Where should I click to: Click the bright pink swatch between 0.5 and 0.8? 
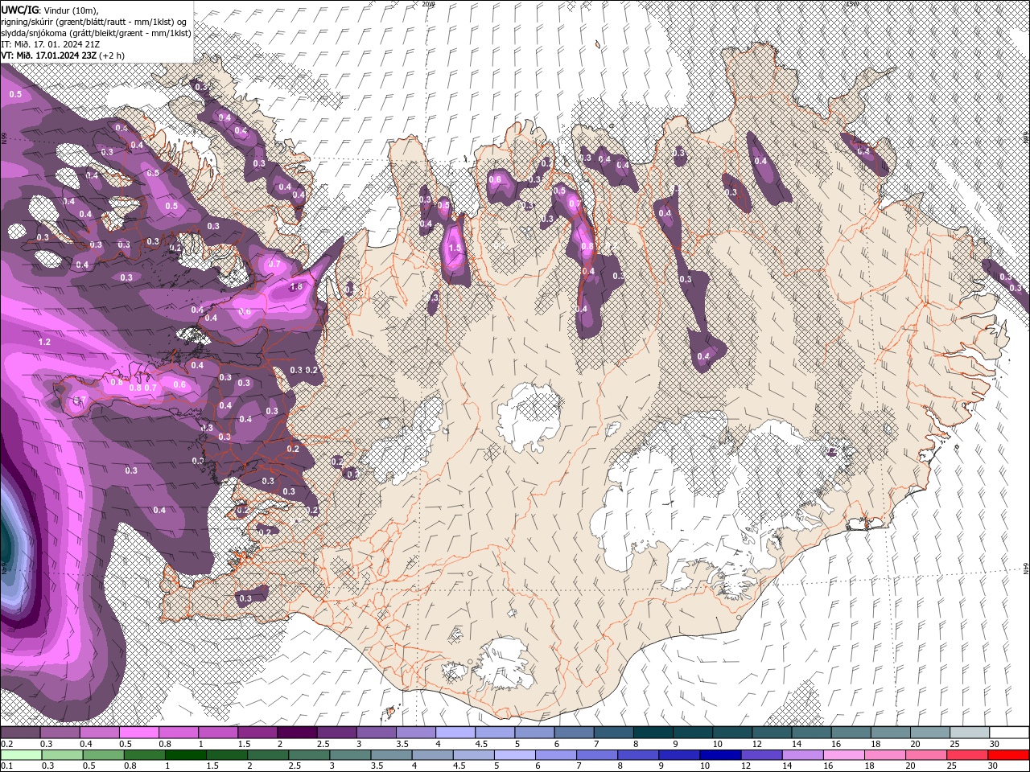pyautogui.click(x=138, y=733)
